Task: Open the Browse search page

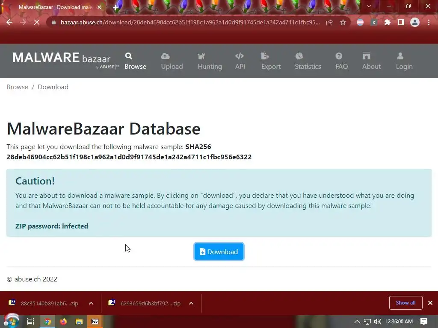Action: click(x=135, y=61)
